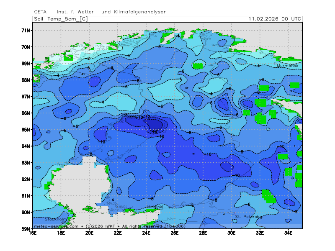Select the St. Petersbg. map label
The image size is (335, 251).
click(249, 217)
